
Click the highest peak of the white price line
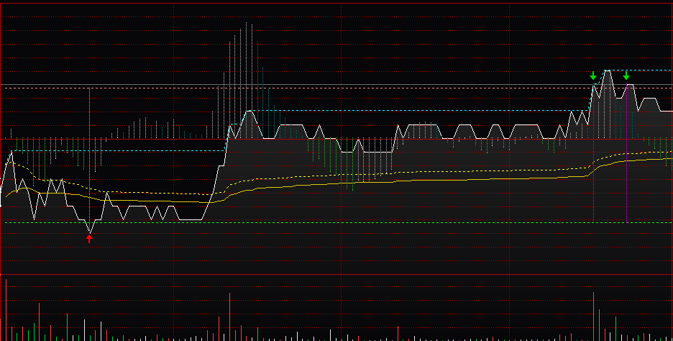click(608, 71)
